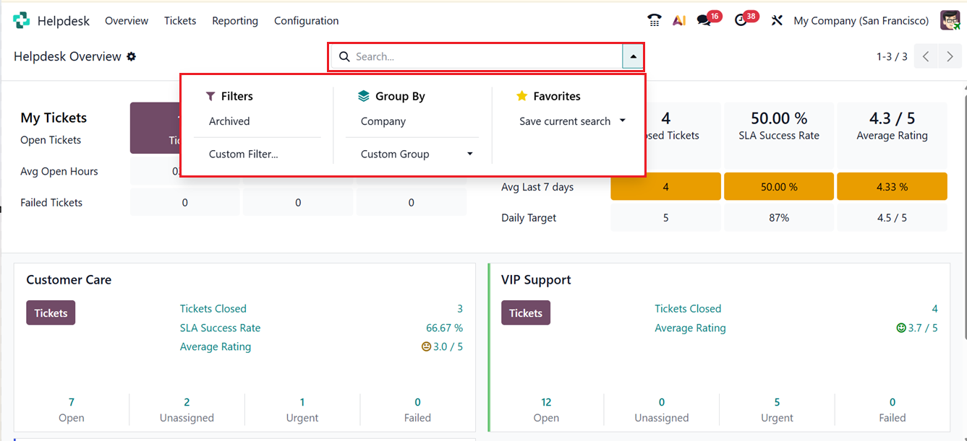Click the debug tools wrench icon
This screenshot has width=967, height=441.
[x=777, y=21]
